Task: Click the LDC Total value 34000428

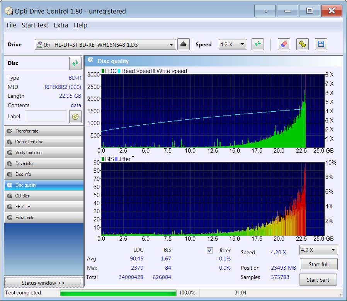Action: point(131,277)
